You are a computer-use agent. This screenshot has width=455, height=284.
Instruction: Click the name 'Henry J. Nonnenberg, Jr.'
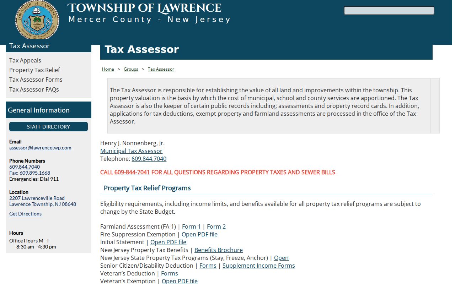(132, 143)
